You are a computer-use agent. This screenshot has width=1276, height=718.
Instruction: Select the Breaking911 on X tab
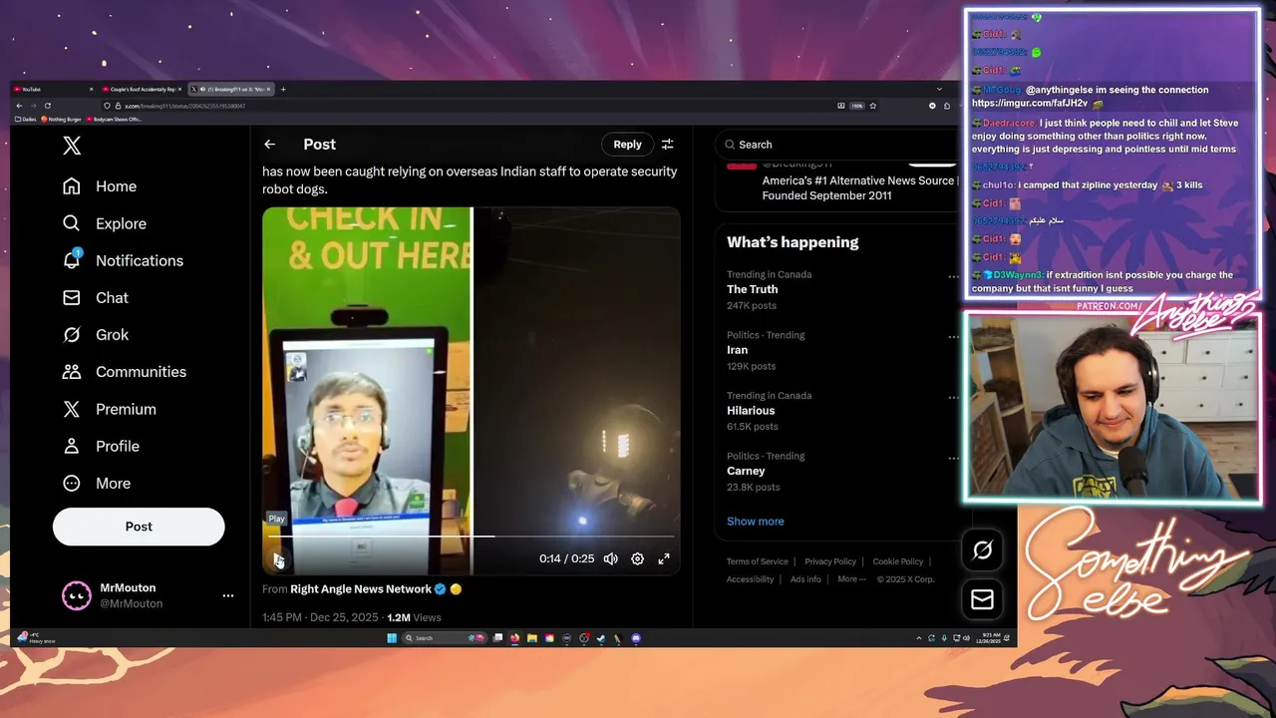(x=231, y=89)
